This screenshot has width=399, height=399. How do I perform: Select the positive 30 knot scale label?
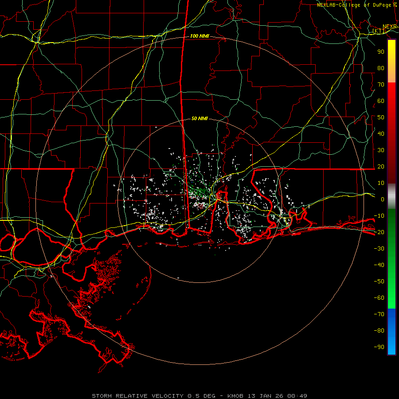(x=381, y=150)
